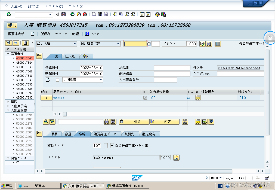Switch to the 数量 tab
The width and height of the screenshot is (275, 190).
[x=69, y=134]
